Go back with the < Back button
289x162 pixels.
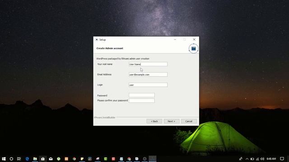click(x=154, y=121)
